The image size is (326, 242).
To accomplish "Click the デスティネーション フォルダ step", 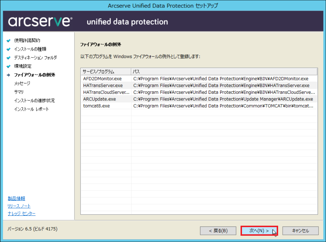I will pyautogui.click(x=35, y=58).
